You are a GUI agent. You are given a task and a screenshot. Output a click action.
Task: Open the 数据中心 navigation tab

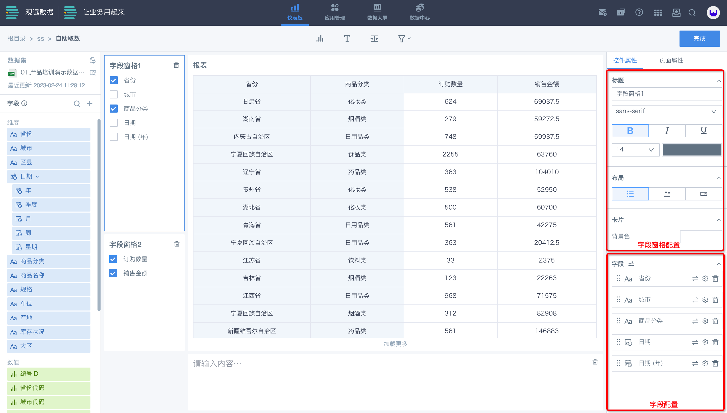[419, 12]
